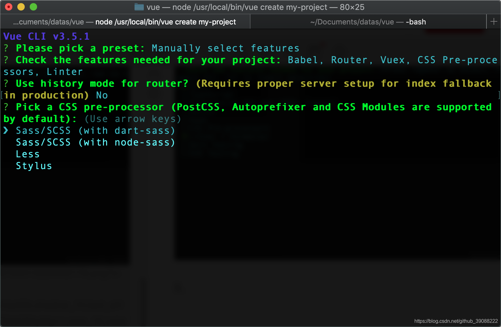Click the 'Check the features needed' prompt
This screenshot has width=501, height=327.
(x=148, y=60)
